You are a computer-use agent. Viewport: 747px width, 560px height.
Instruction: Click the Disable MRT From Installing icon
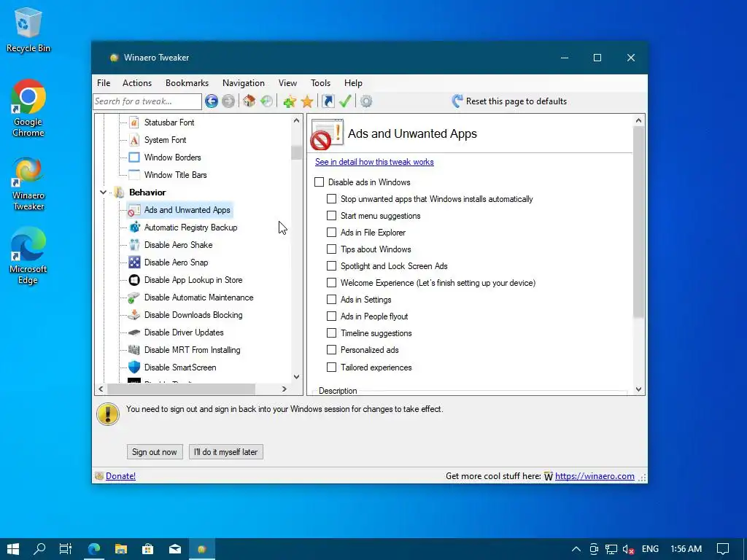coord(134,350)
